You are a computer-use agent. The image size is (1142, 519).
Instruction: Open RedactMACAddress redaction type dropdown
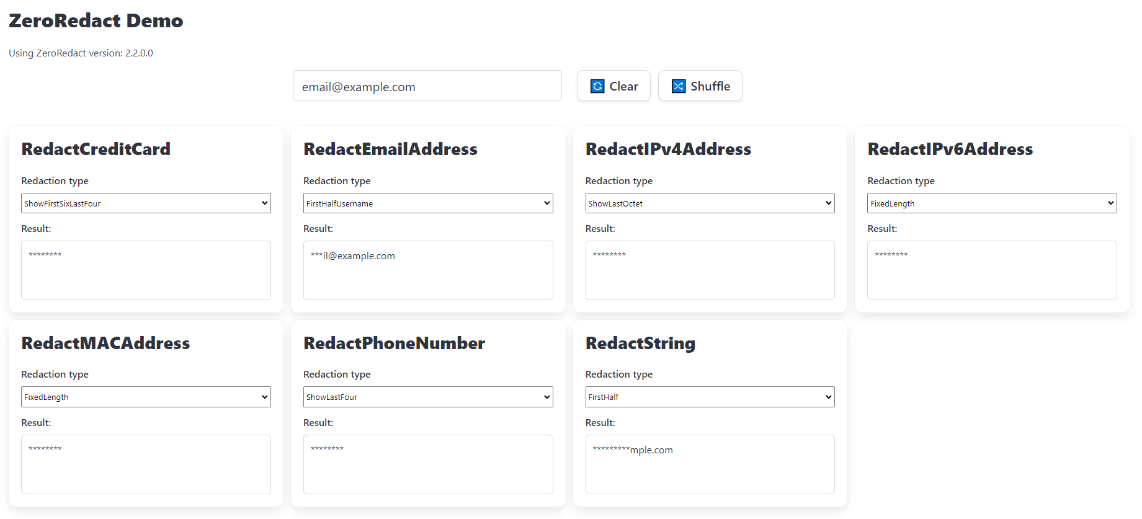(146, 397)
